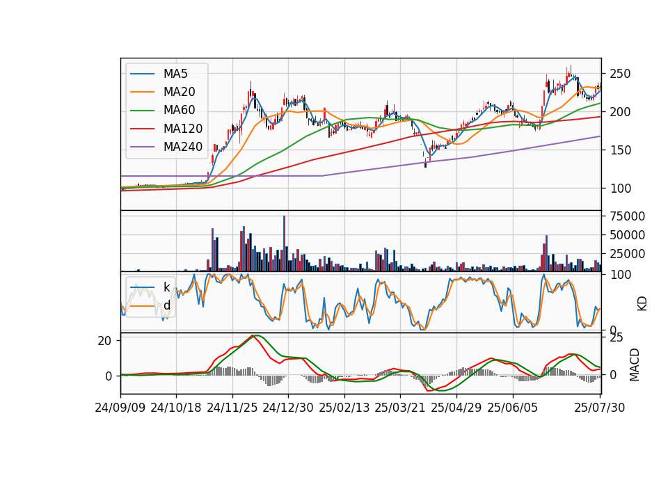Click the 25000 volume axis label
Screen dimensions: 668x480
pos(628,254)
